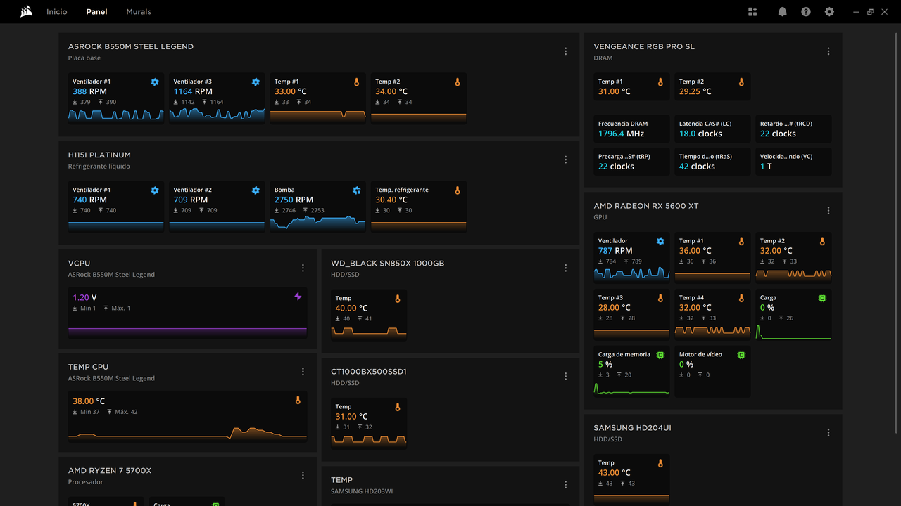Click gear icon on motherboard Ventilador #1 tile
Viewport: 901px width, 506px height.
click(155, 82)
